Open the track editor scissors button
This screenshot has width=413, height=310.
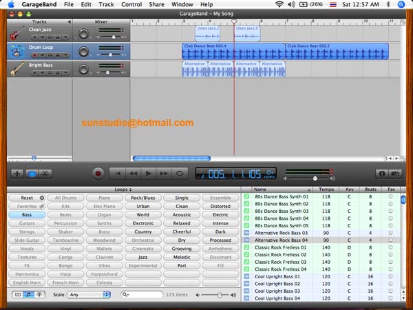pyautogui.click(x=45, y=174)
